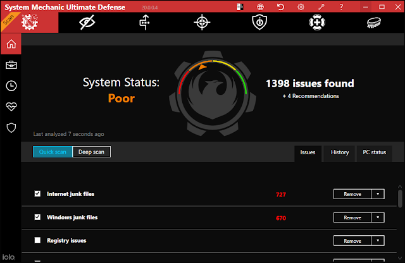Open the crosshair Malware Killer icon
405x263 pixels.
pos(202,22)
